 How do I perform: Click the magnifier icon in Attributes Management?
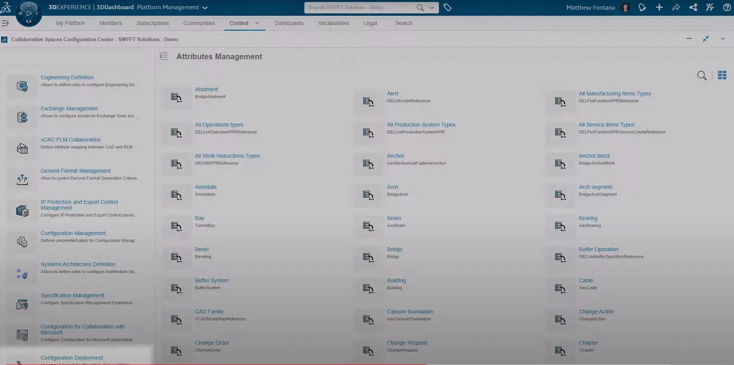(x=702, y=75)
